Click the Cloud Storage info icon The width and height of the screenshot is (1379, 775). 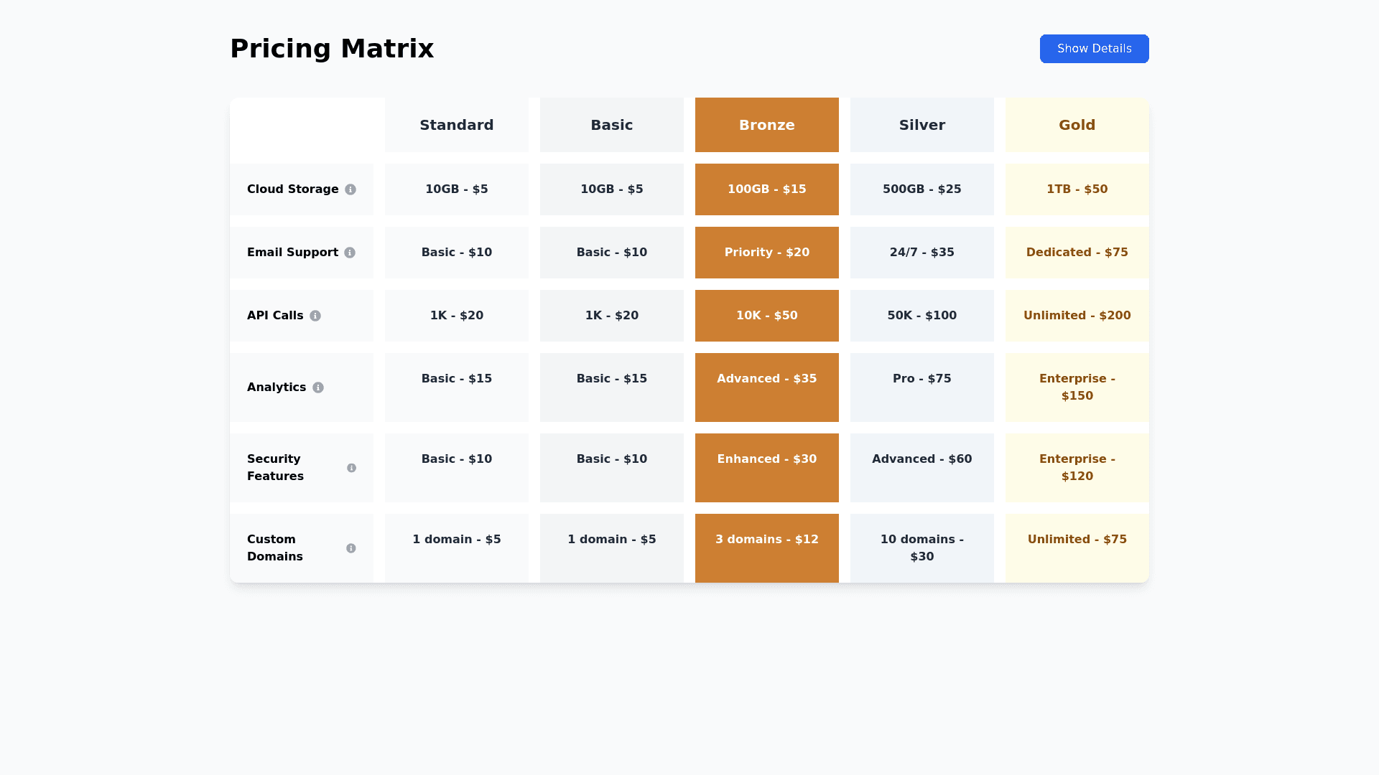click(x=350, y=189)
